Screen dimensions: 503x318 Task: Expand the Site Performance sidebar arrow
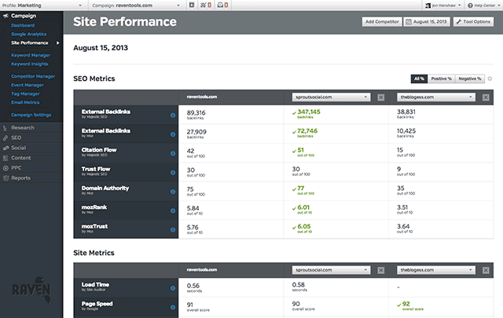point(57,43)
